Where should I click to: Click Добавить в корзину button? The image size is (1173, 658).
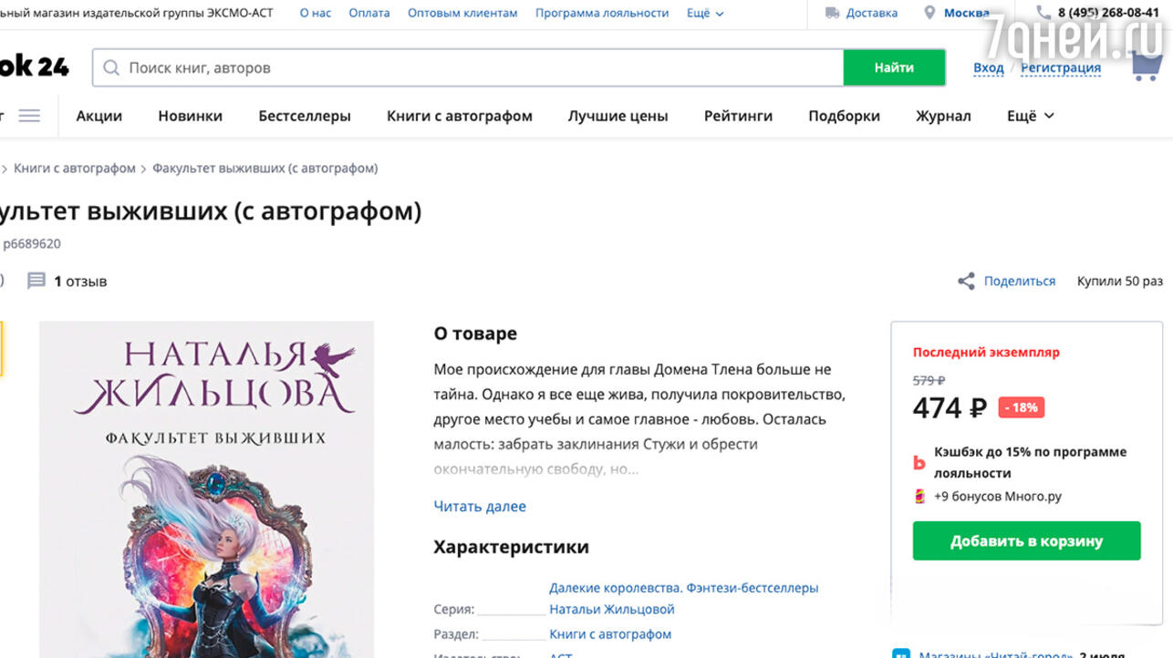coord(1026,541)
